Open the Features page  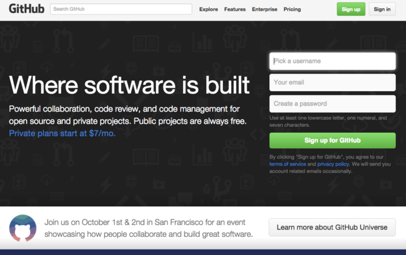coord(235,9)
